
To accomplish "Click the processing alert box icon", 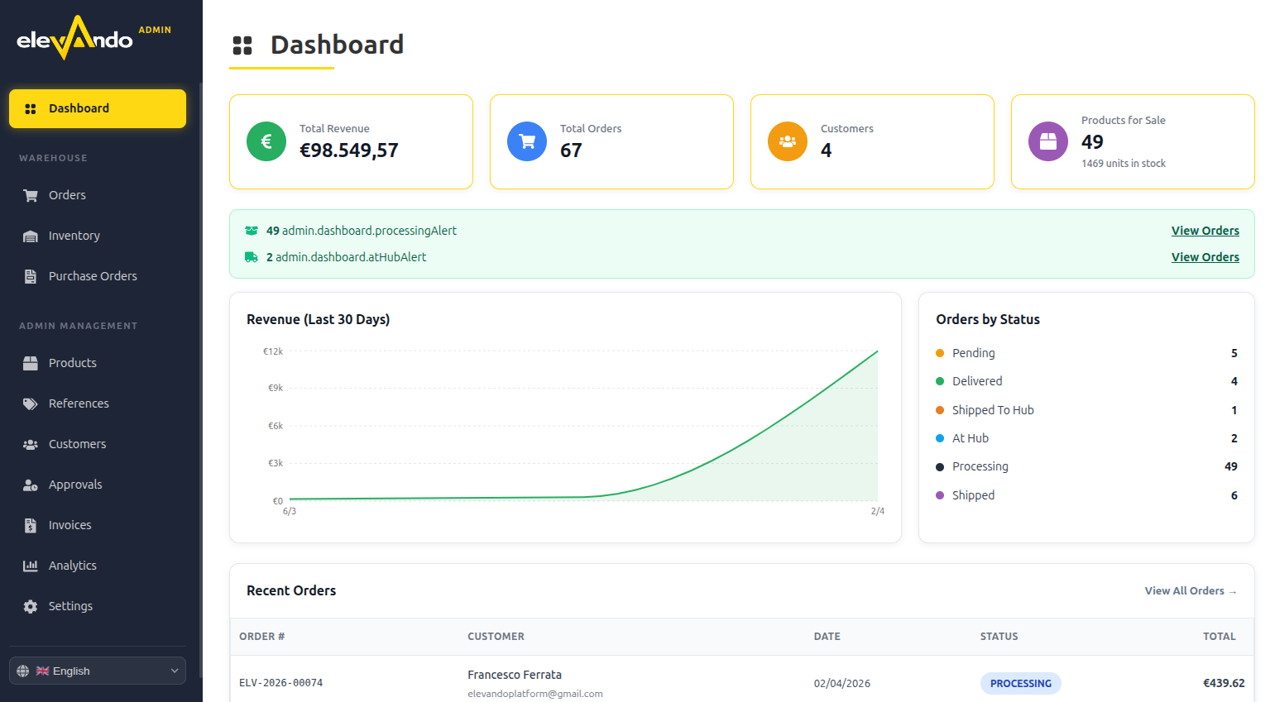I will click(x=252, y=231).
